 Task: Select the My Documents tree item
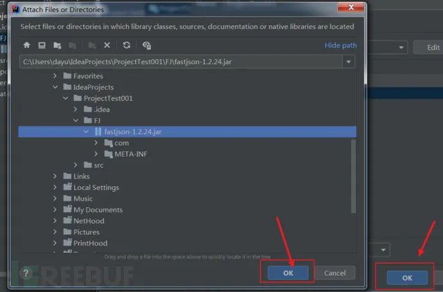point(93,210)
